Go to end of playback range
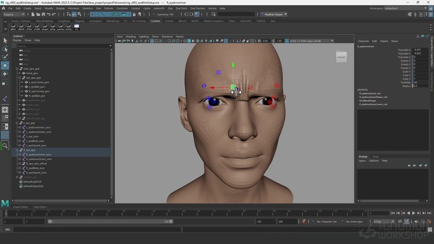 pos(429,213)
